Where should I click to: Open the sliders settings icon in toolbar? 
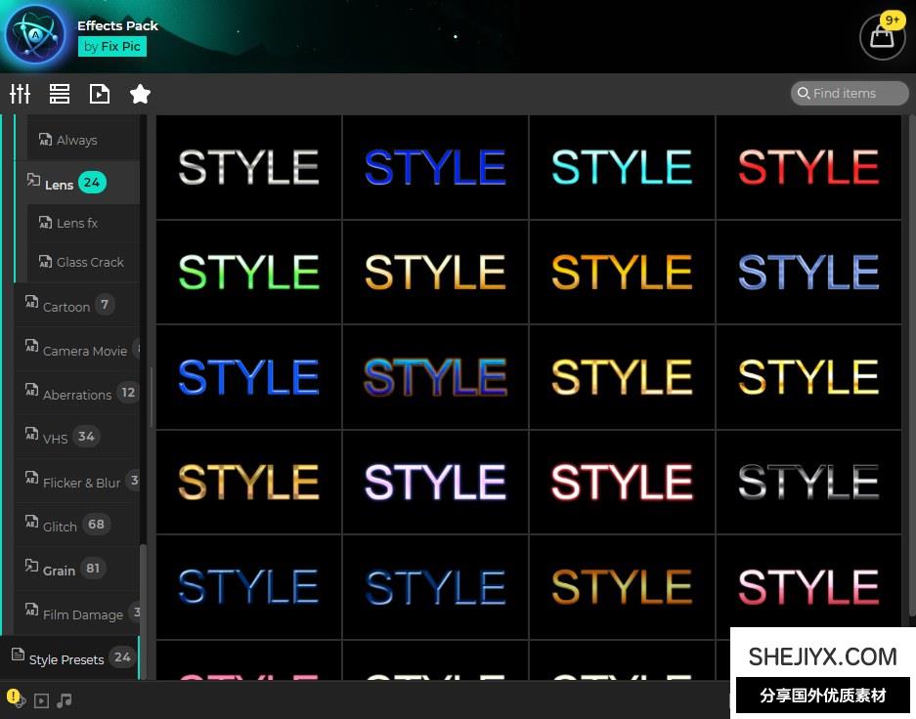click(x=20, y=94)
